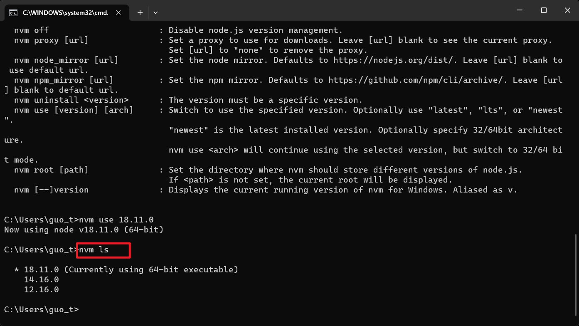This screenshot has height=326, width=579.
Task: Minimize the terminal window
Action: [x=519, y=10]
